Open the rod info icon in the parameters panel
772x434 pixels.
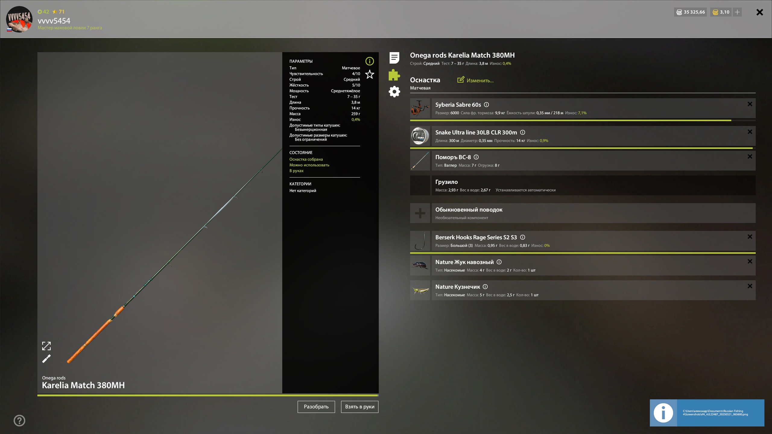coord(369,61)
